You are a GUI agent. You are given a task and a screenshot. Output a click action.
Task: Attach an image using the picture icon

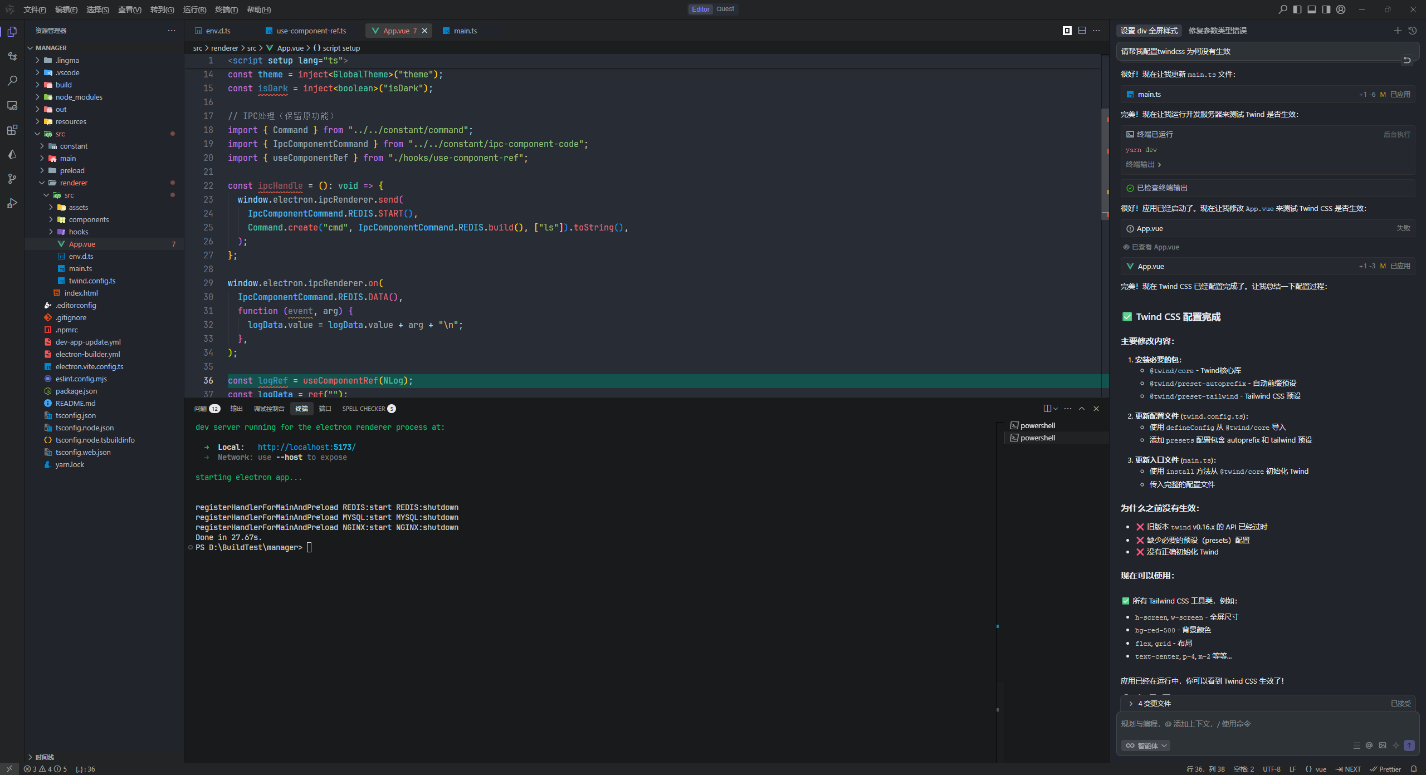[1383, 745]
